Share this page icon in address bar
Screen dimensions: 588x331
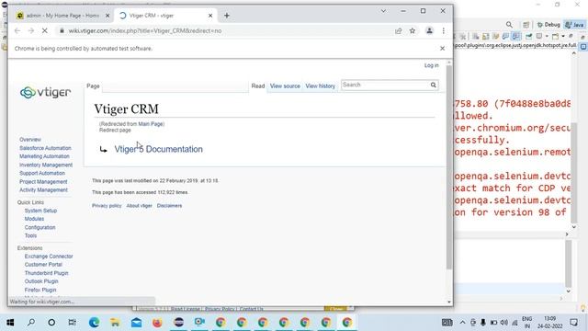click(x=398, y=30)
